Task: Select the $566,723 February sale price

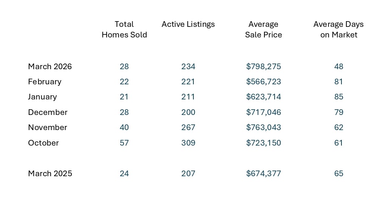Action: point(264,82)
